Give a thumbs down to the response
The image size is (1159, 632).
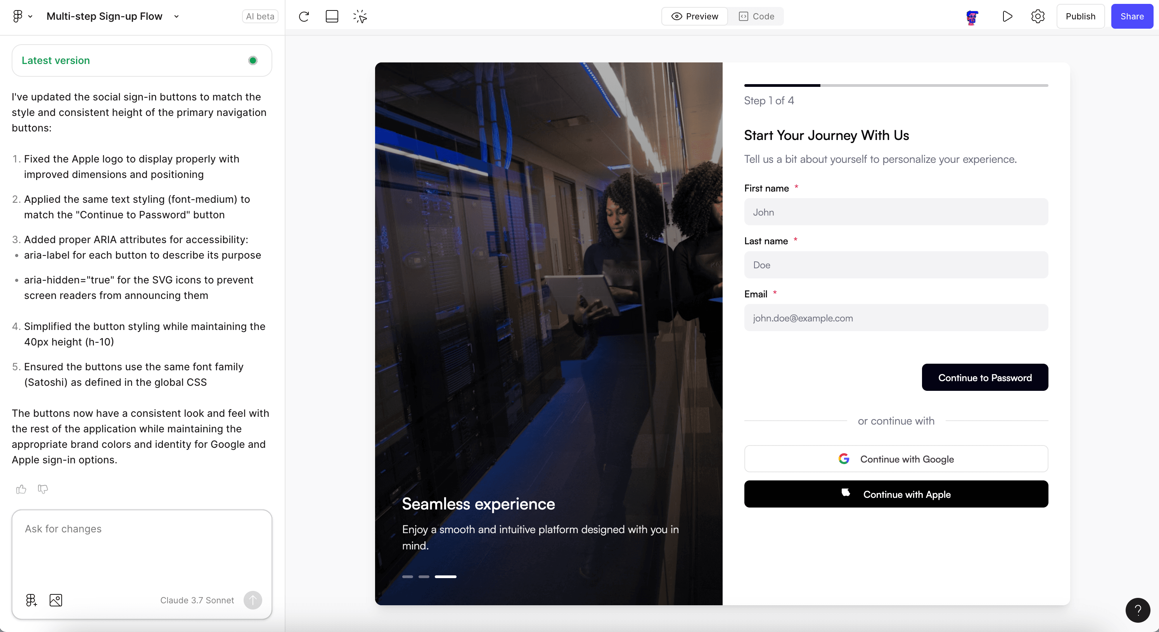point(43,489)
